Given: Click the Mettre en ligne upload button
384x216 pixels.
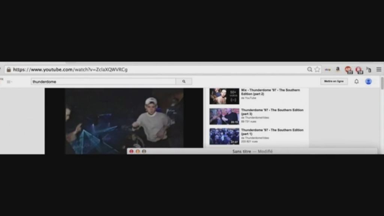Looking at the screenshot, I should [334, 81].
